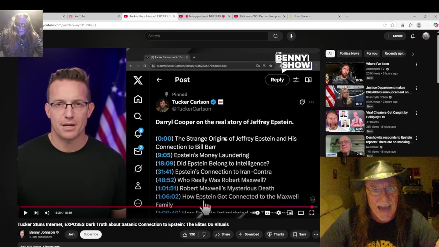The width and height of the screenshot is (439, 247).
Task: Close the 'Tucker Stuns Internet' browser tab
Action: (174, 16)
